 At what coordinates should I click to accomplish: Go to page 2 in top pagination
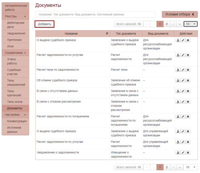[x=167, y=24]
